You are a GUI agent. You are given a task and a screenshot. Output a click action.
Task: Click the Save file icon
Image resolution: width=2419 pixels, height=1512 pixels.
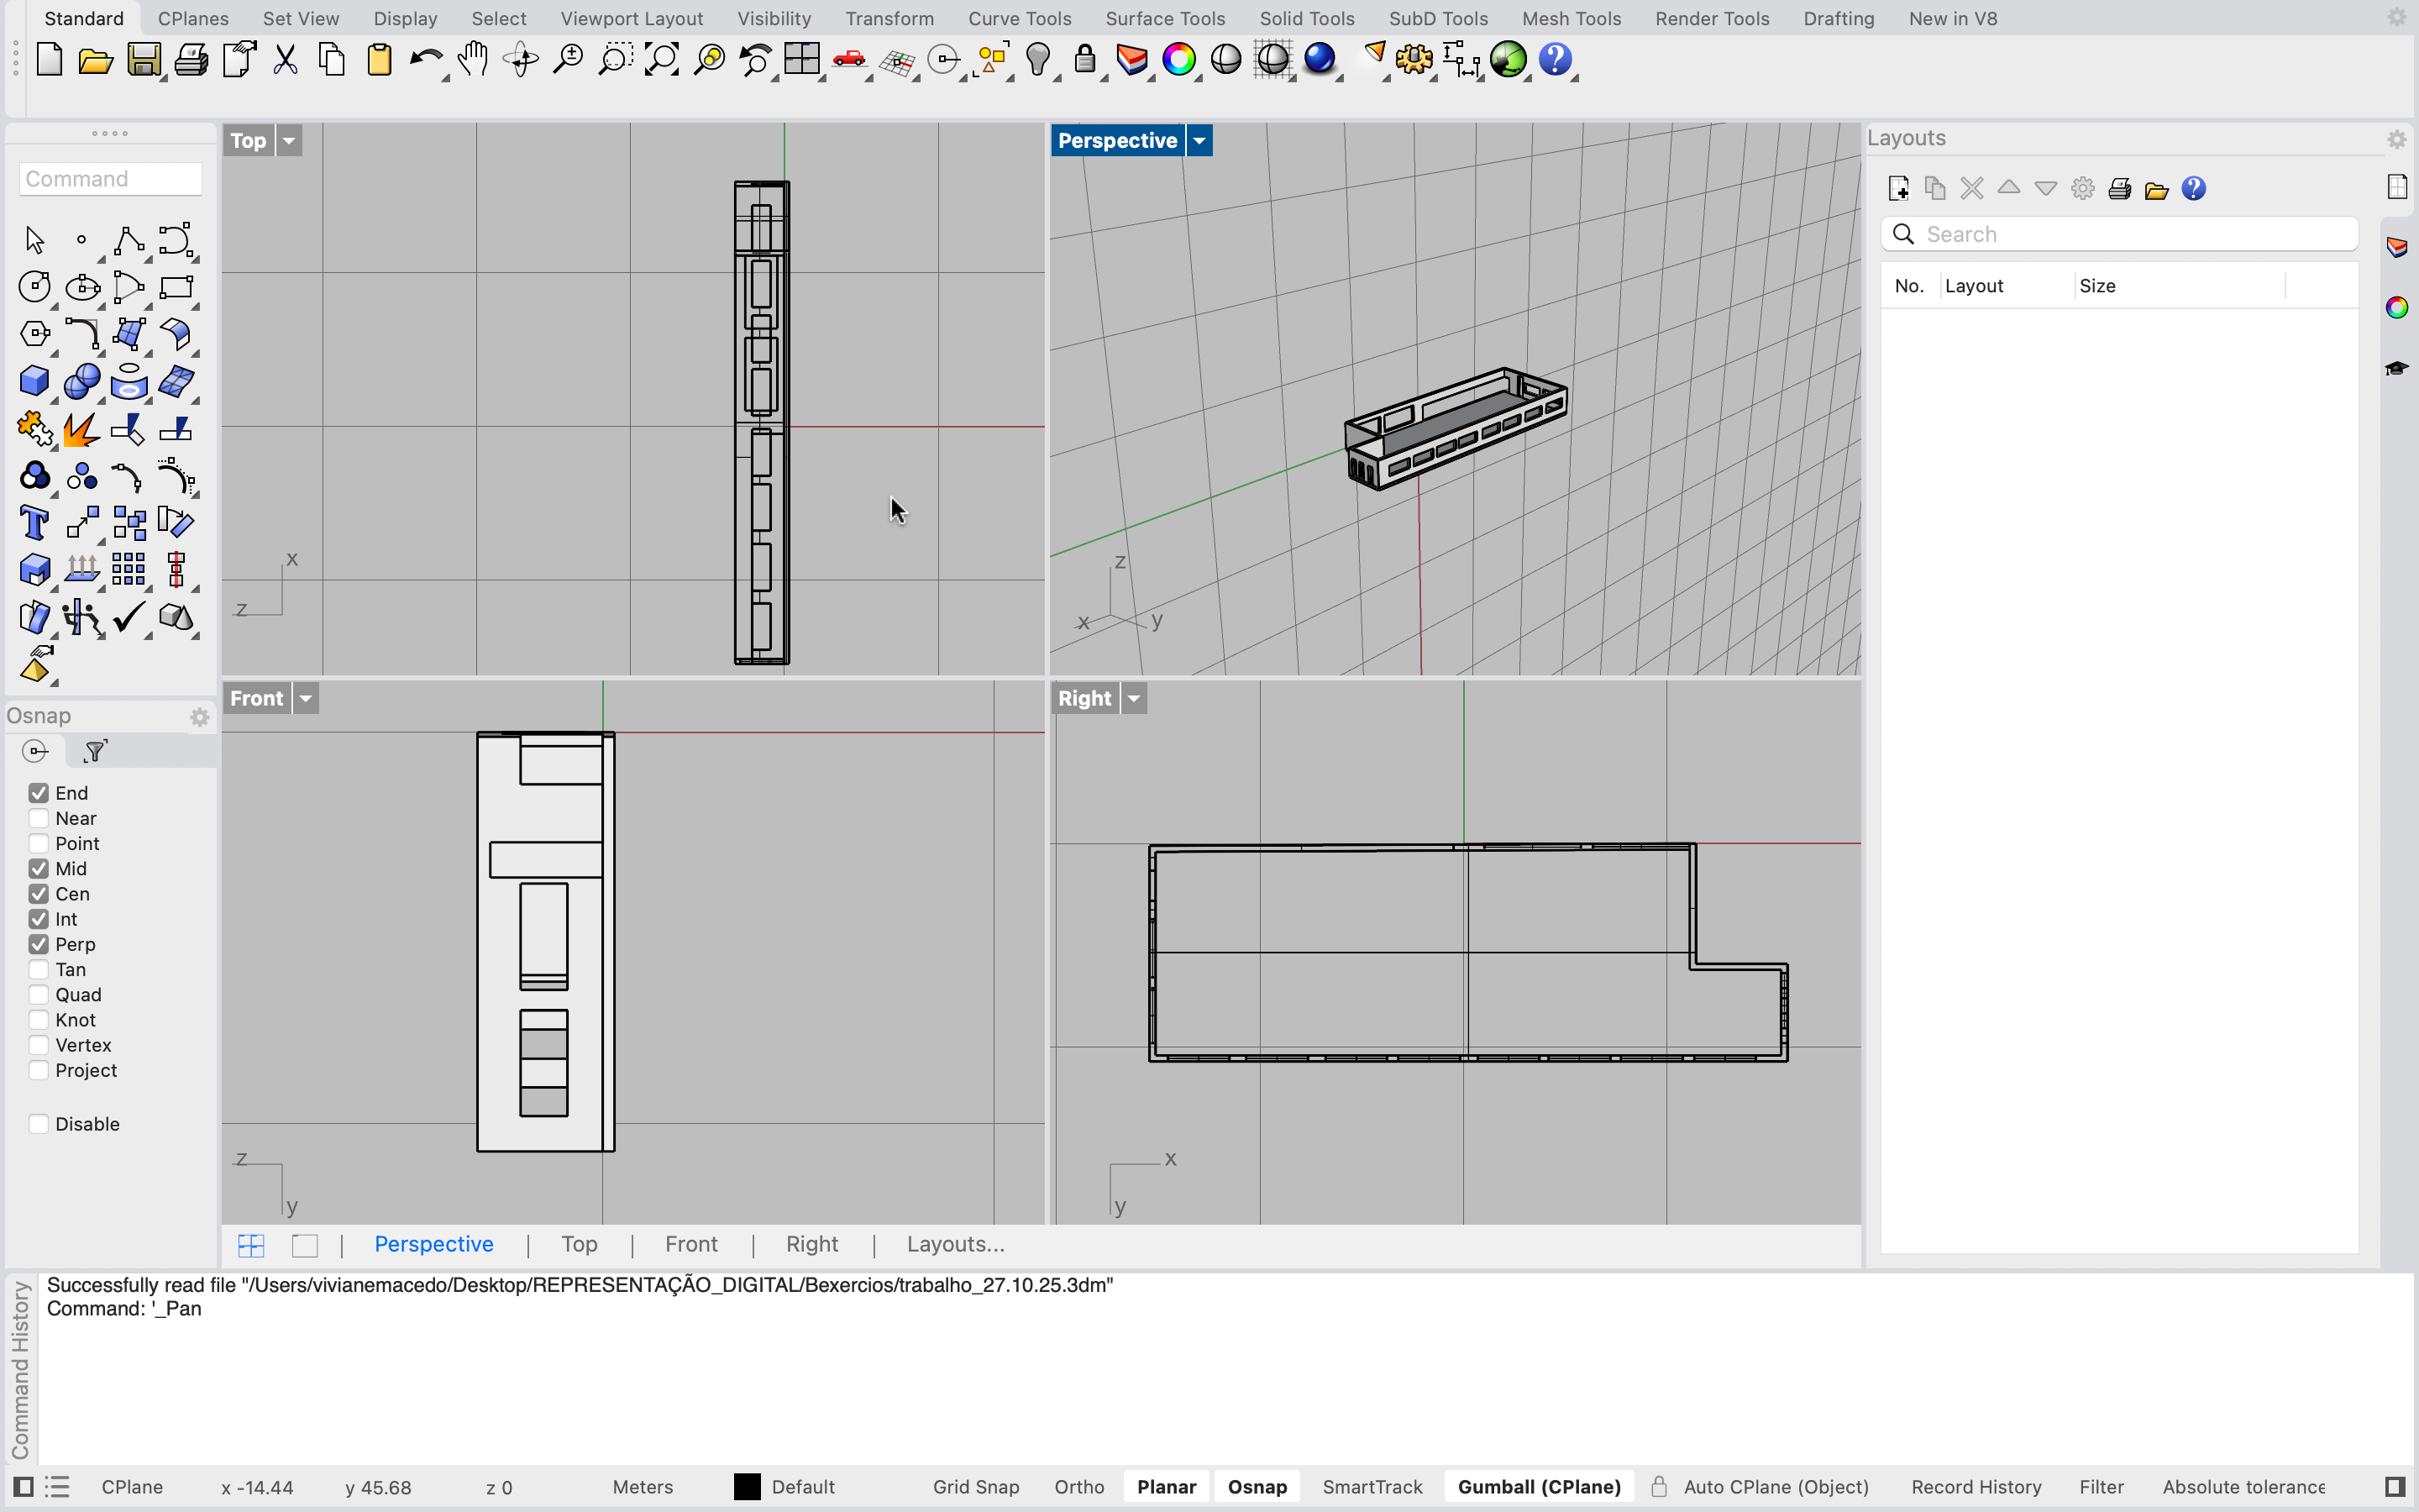point(143,60)
